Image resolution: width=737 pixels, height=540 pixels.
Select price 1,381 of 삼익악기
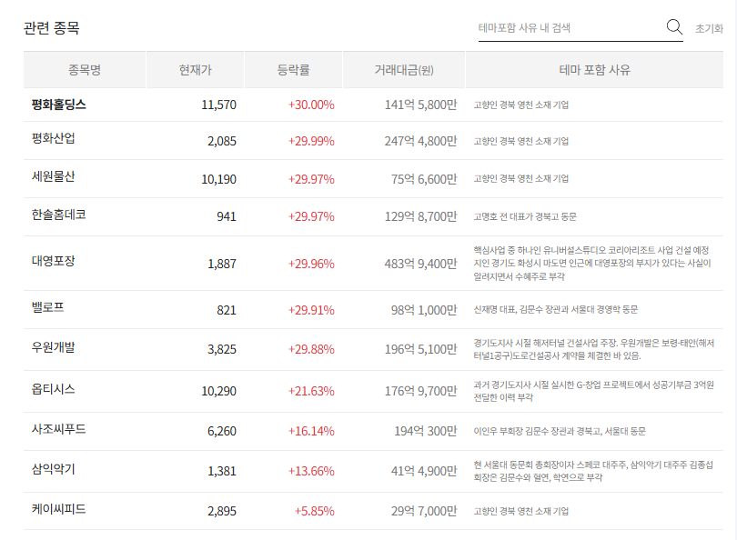[222, 471]
